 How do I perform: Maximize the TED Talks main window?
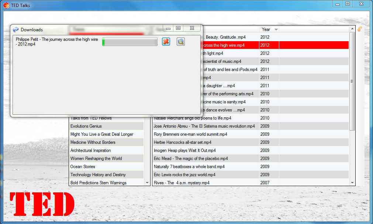tap(348, 4)
